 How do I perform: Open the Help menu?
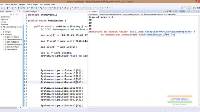coord(53,4)
